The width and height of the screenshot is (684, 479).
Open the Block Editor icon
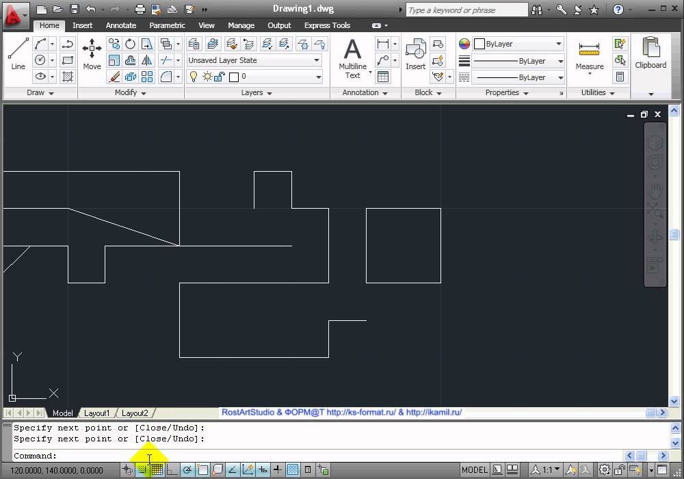click(x=438, y=60)
